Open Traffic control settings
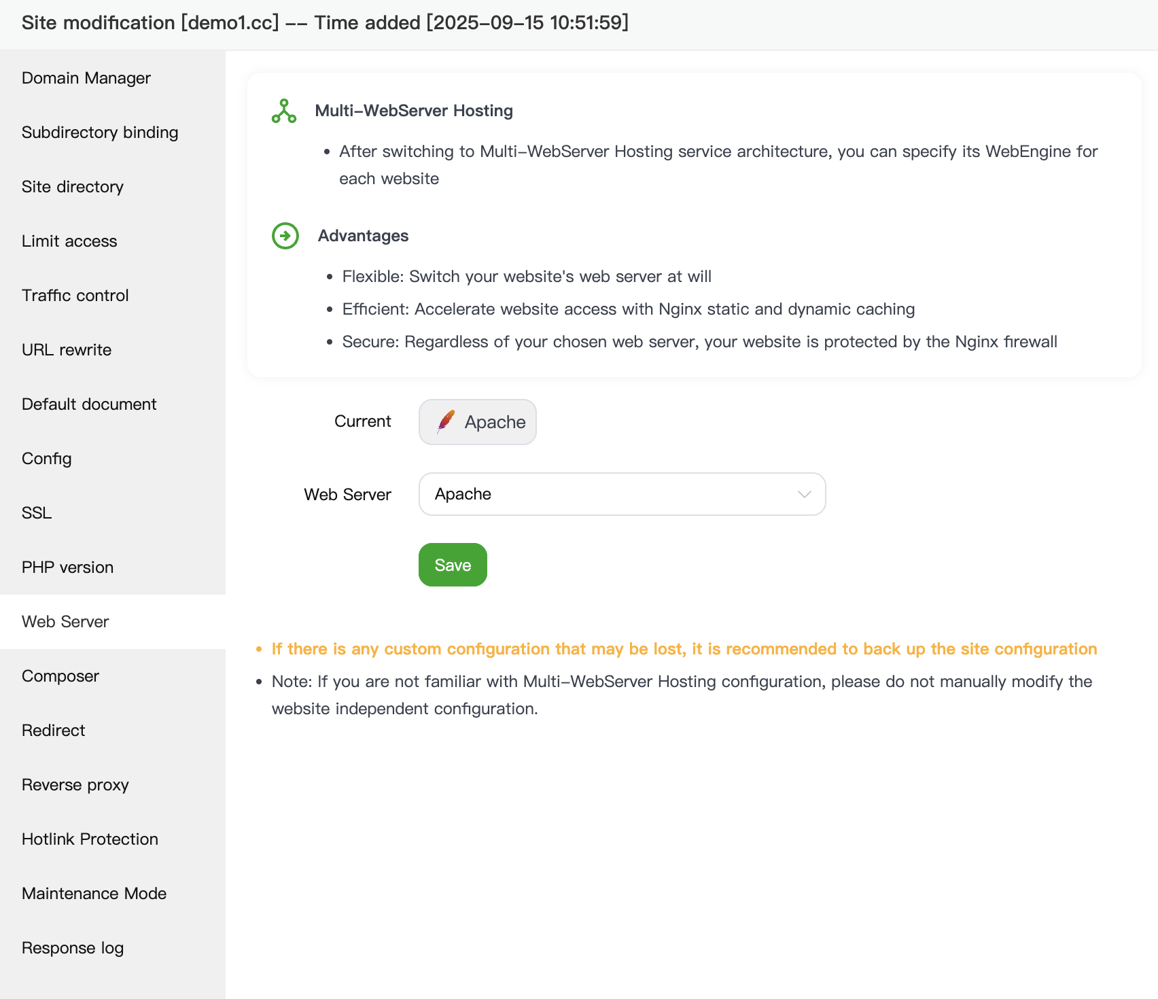 click(75, 295)
